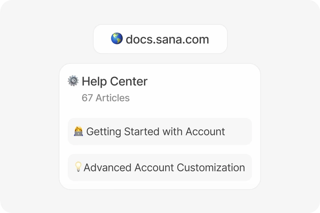The width and height of the screenshot is (320, 213).
Task: Click the word "Articles" under Help Center
Action: coord(112,98)
